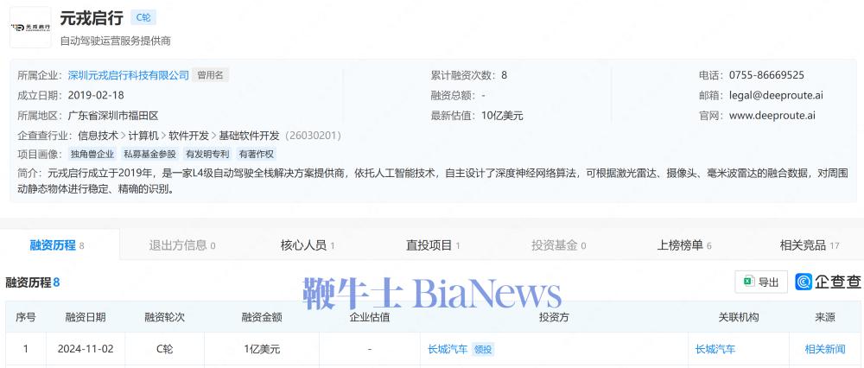Open the 相关新闻 source link
864x368 pixels.
[x=824, y=349]
